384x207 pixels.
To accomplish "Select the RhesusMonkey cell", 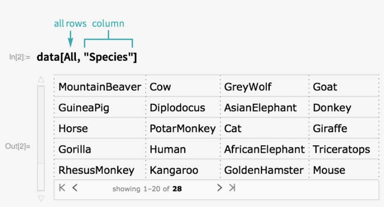I will click(x=96, y=171).
